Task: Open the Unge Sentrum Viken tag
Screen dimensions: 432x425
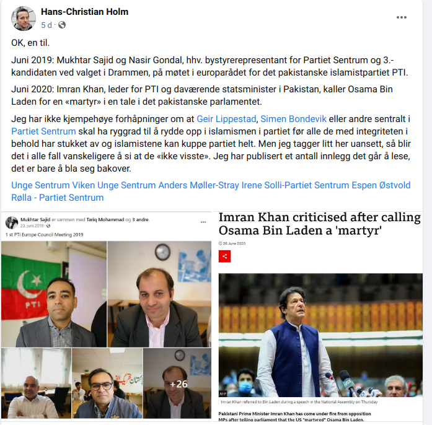Action: click(53, 185)
